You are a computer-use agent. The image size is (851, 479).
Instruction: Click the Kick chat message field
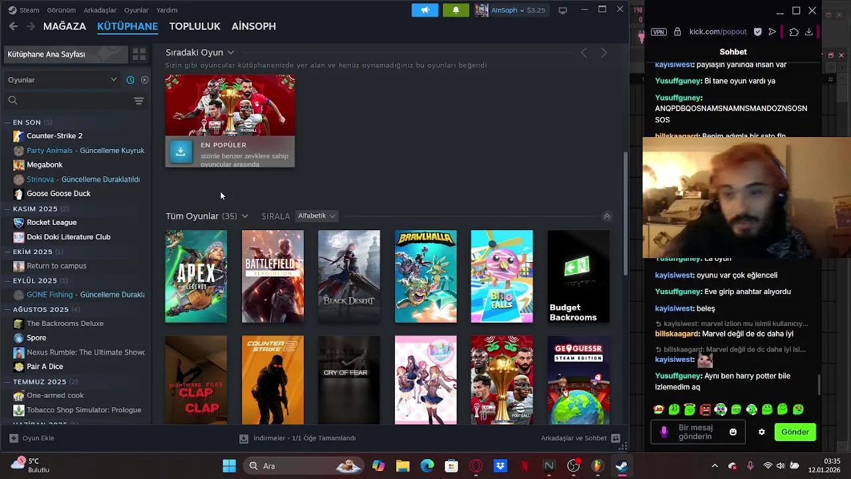click(x=698, y=432)
